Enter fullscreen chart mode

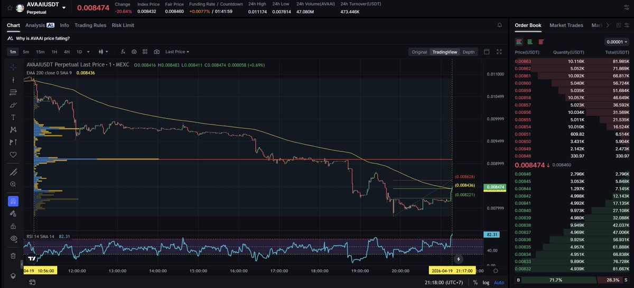[498, 52]
